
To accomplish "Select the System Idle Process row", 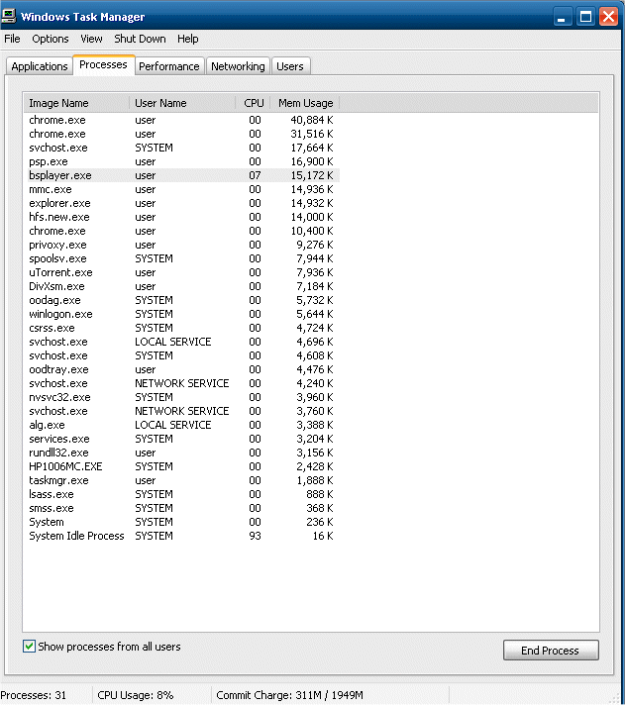I will (181, 536).
